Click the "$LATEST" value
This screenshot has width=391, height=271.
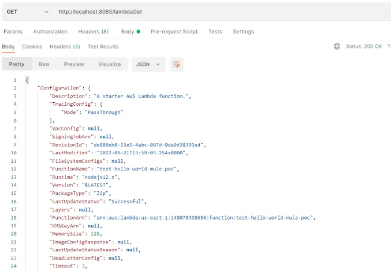click(95, 185)
